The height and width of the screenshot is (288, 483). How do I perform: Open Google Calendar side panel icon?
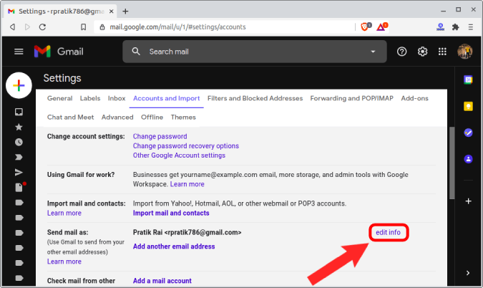click(468, 80)
